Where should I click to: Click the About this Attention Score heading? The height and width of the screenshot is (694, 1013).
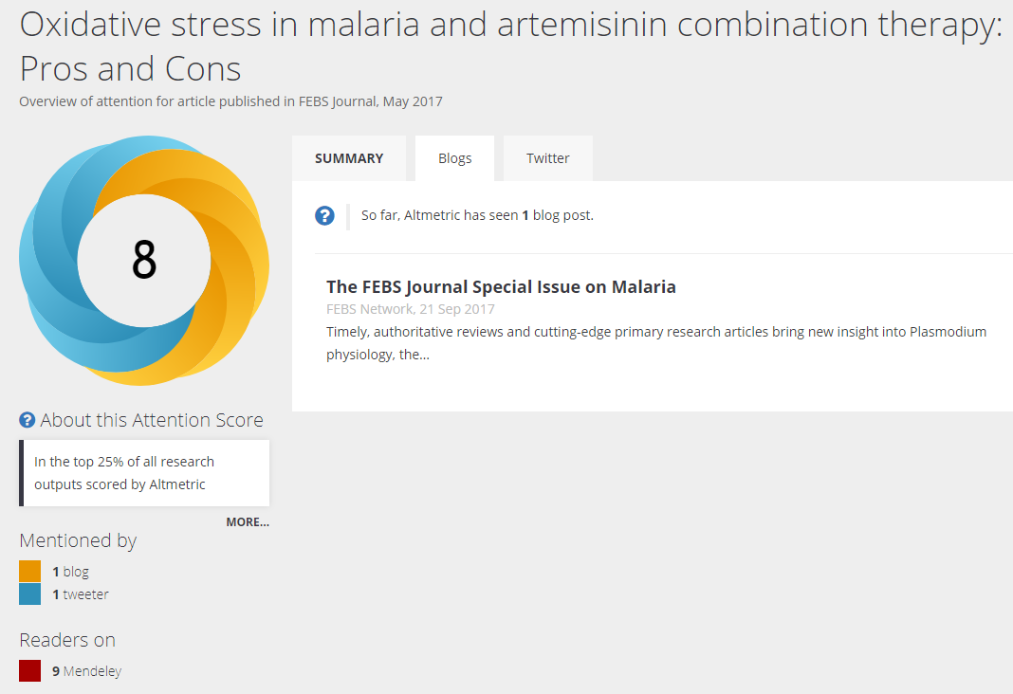point(152,420)
